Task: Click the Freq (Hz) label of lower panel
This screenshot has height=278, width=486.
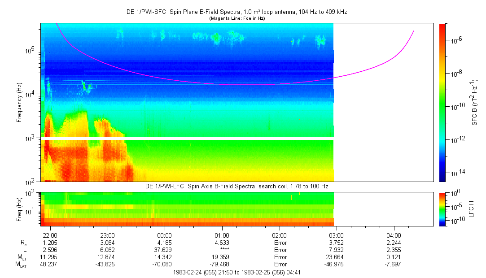Action: tap(19, 208)
